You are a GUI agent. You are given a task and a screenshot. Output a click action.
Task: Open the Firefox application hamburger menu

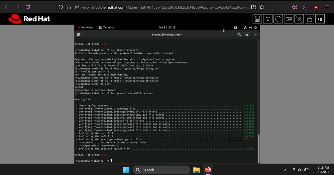pos(327,7)
